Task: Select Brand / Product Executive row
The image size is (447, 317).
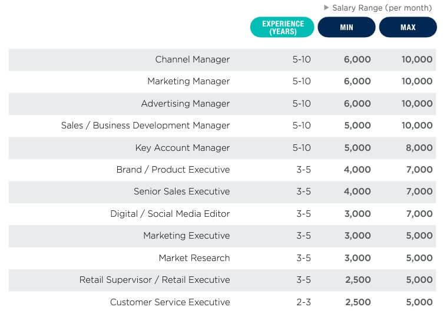Action: (x=173, y=170)
